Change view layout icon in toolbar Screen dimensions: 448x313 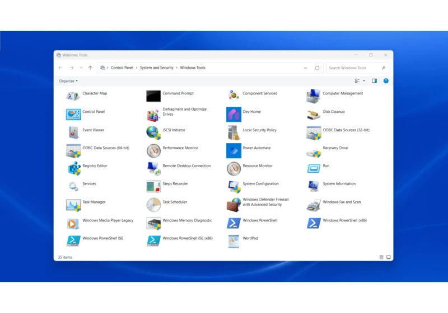(x=357, y=81)
